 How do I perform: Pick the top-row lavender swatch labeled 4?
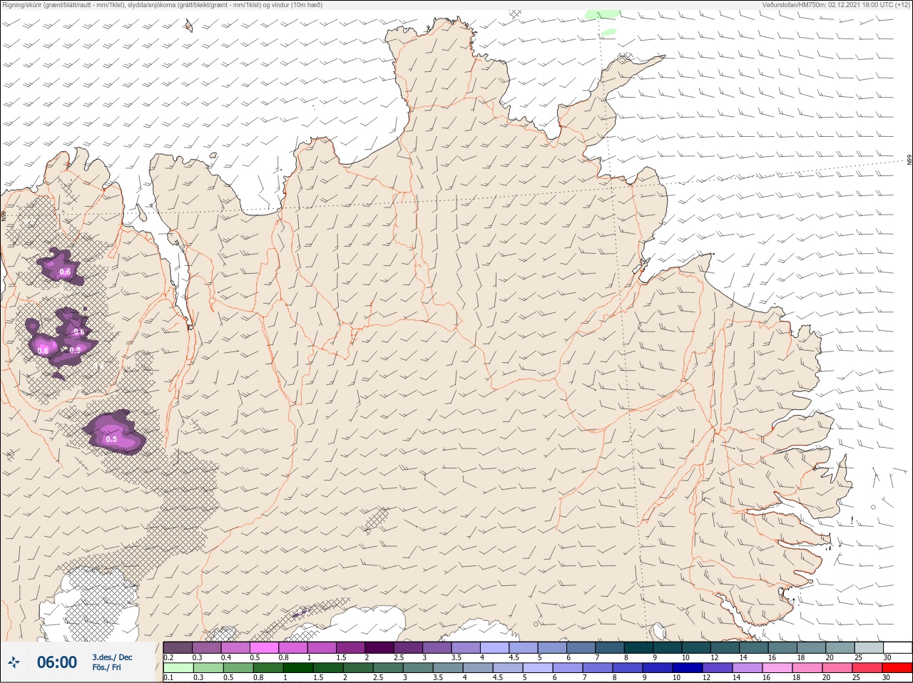(x=495, y=647)
